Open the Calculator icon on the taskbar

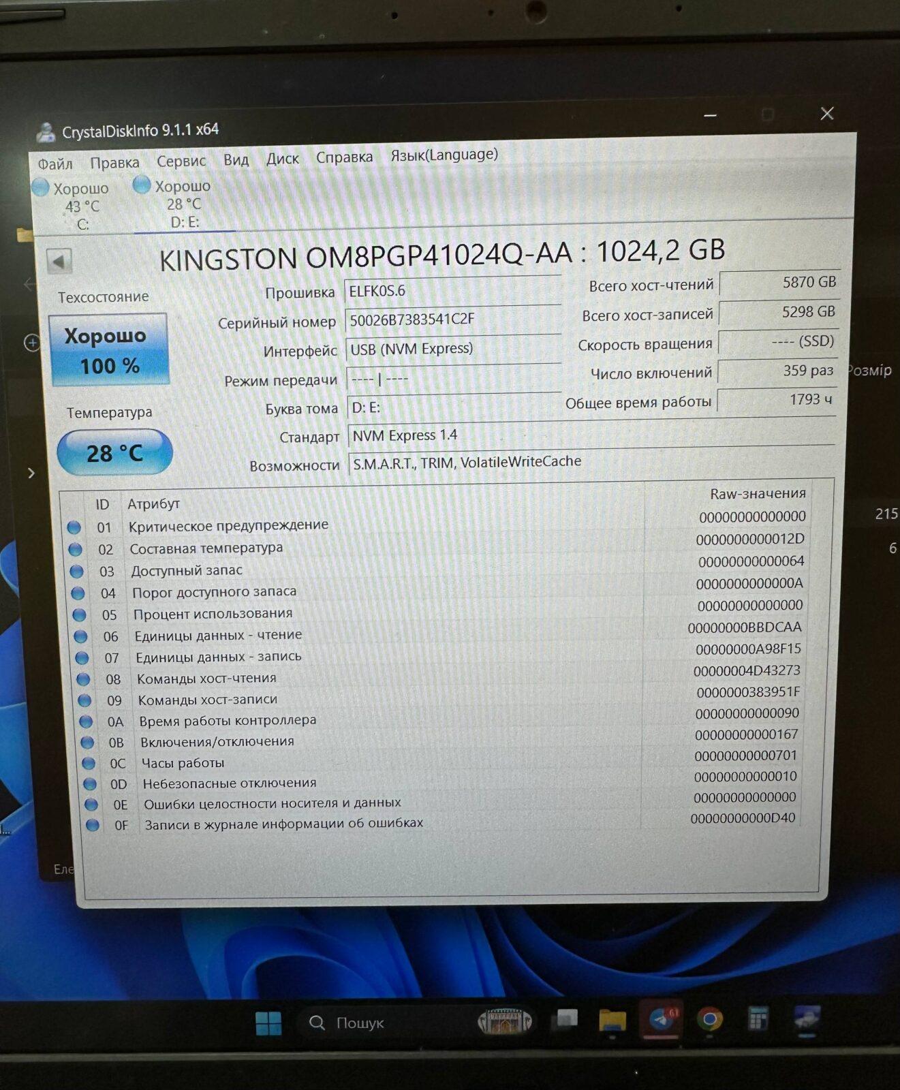[x=758, y=1019]
